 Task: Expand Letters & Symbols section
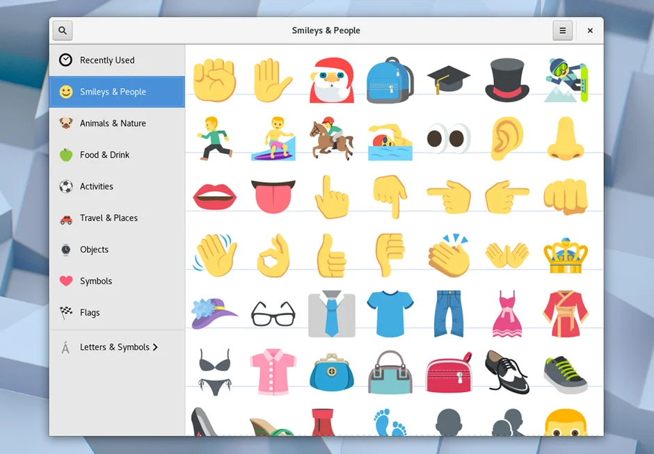[x=117, y=347]
